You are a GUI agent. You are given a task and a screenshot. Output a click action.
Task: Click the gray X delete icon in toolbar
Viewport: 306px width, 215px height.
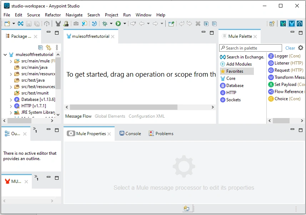point(198,24)
